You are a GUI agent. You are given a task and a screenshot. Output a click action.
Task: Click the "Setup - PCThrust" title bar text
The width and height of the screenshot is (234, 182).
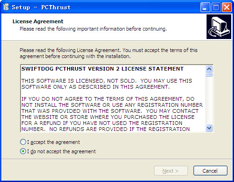point(41,7)
